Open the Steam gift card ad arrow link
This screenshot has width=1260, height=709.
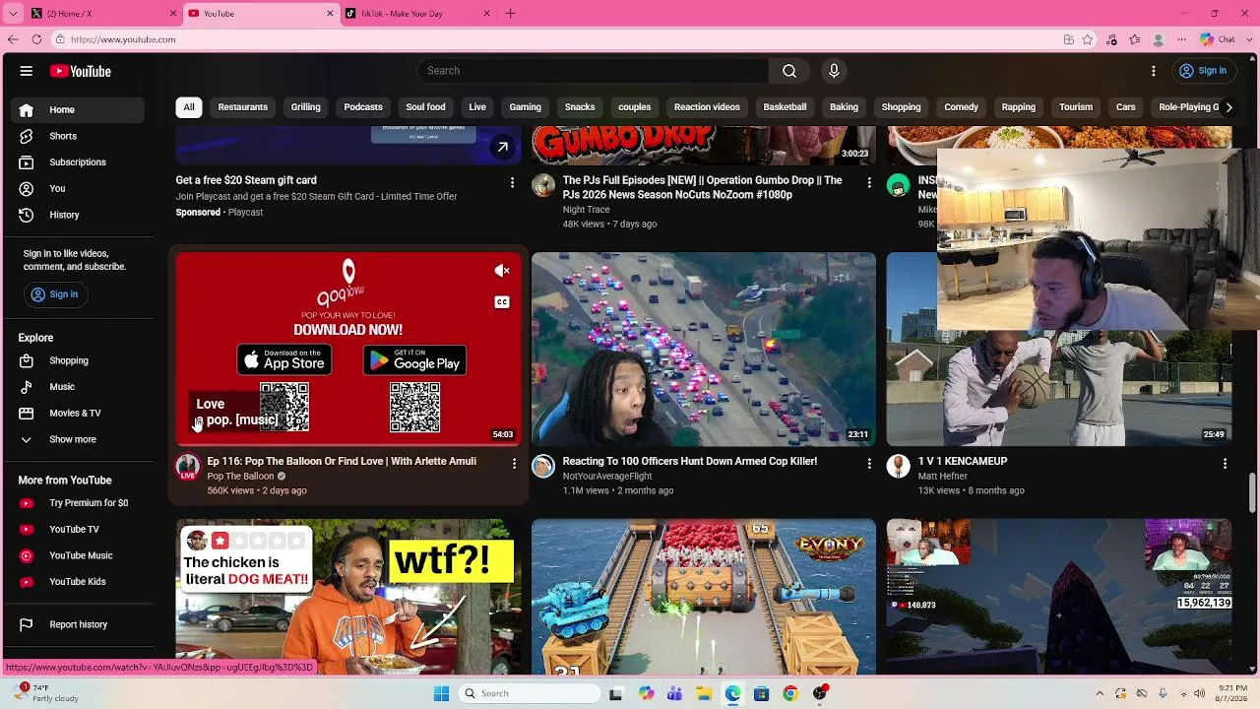(502, 148)
